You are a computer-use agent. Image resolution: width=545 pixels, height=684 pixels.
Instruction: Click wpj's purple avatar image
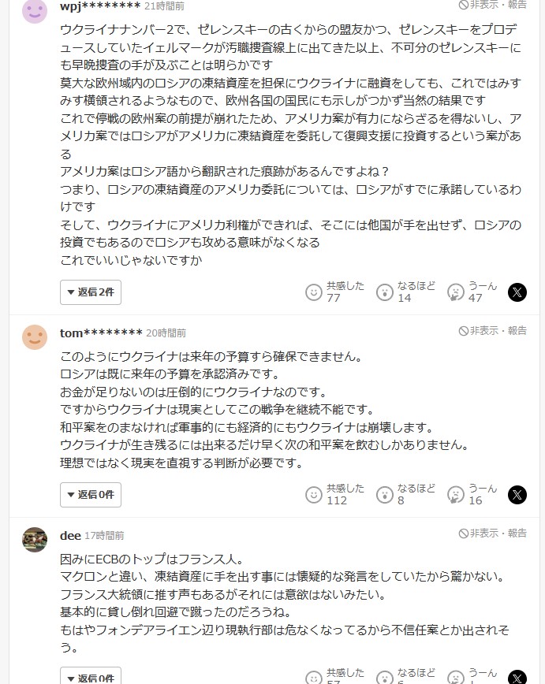(x=35, y=10)
